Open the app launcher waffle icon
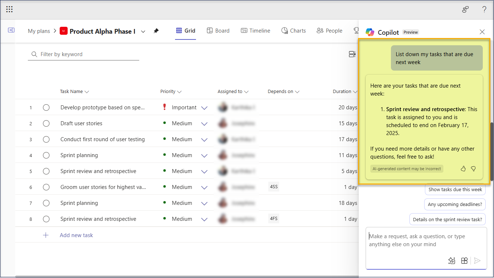 (x=9, y=9)
